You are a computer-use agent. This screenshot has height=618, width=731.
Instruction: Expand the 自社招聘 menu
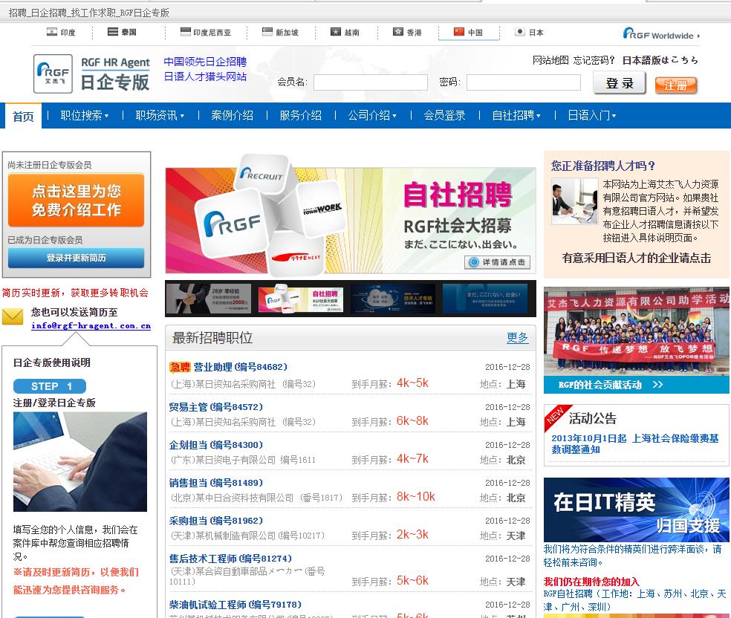[x=516, y=115]
